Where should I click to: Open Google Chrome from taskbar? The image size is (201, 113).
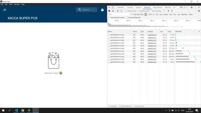(x=23, y=110)
